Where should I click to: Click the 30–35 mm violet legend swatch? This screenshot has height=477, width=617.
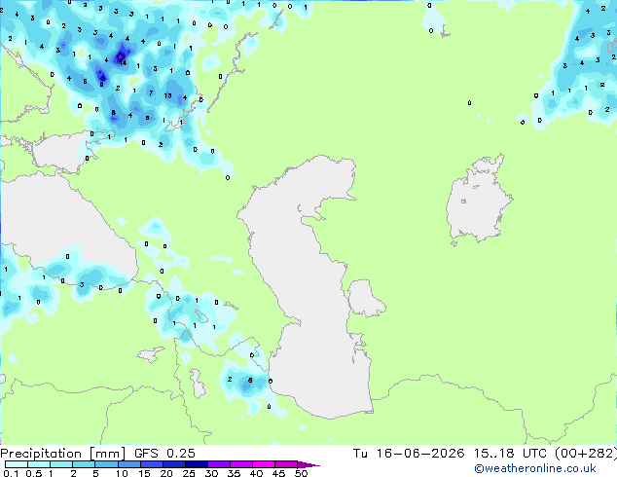218,464
